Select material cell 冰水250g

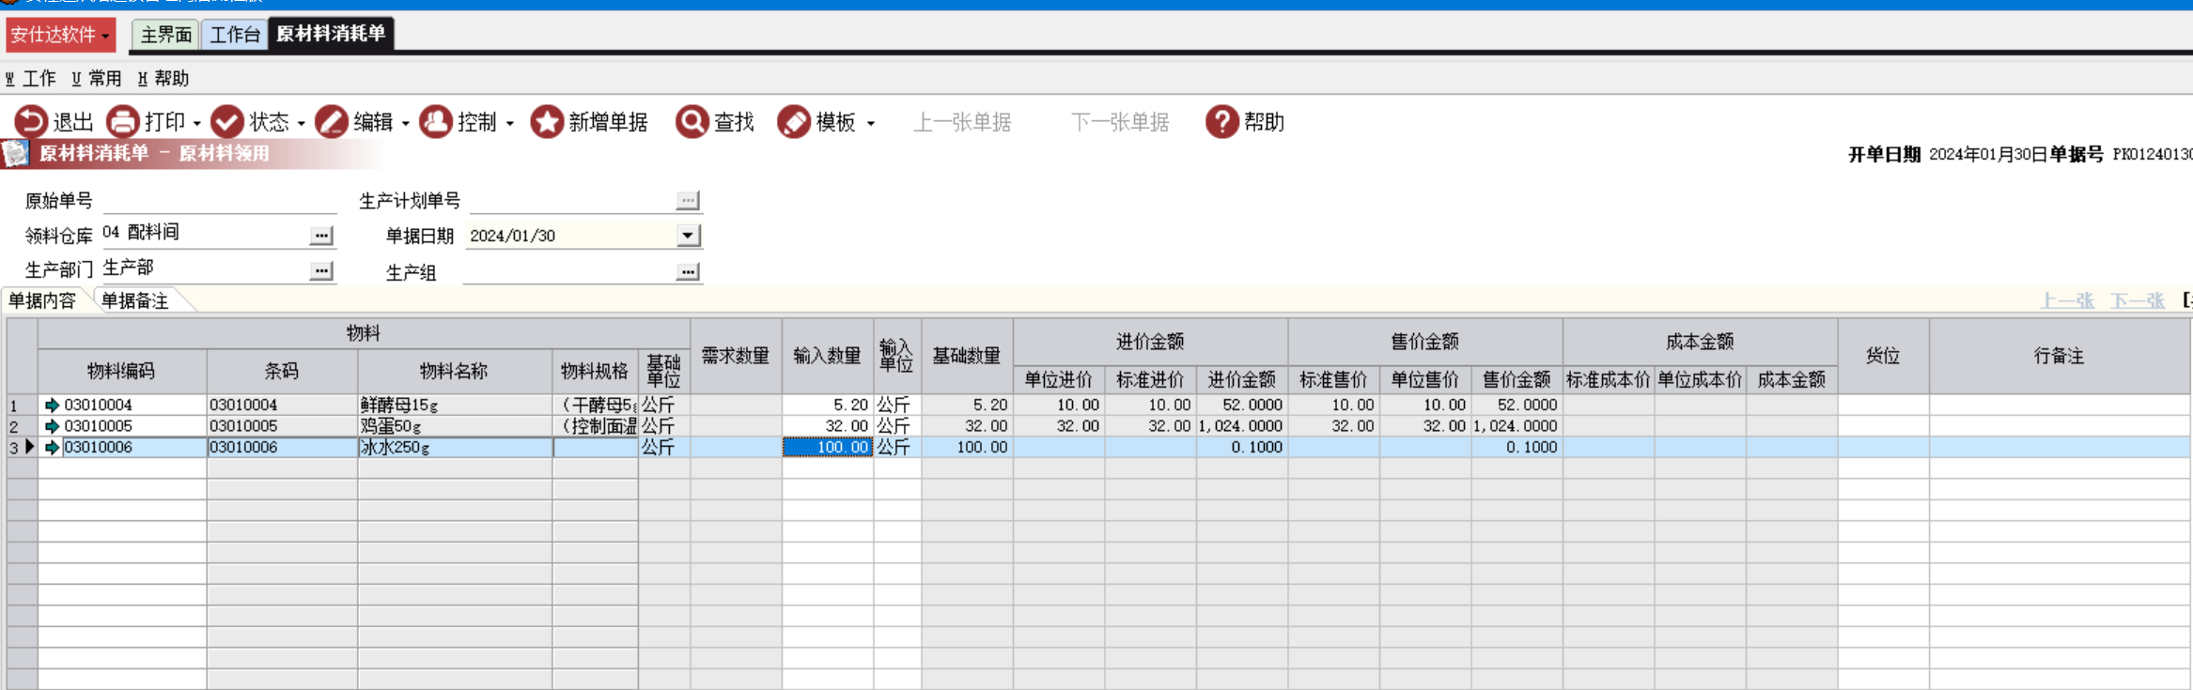click(x=455, y=448)
